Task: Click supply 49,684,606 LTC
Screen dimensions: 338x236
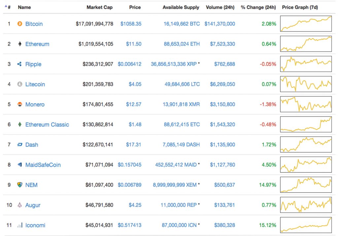Action: 182,84
